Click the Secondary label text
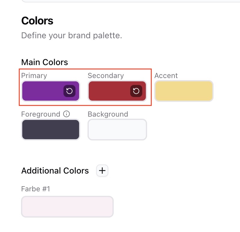 (x=106, y=76)
